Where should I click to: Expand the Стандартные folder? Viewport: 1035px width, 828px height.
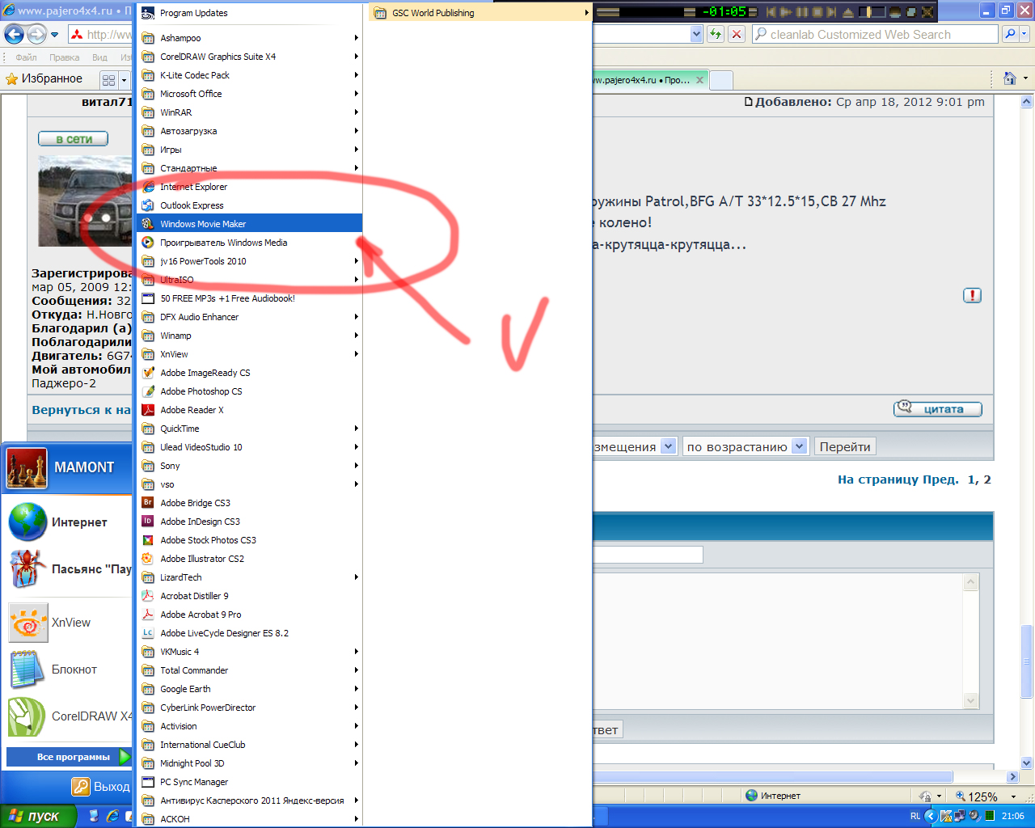click(250, 168)
